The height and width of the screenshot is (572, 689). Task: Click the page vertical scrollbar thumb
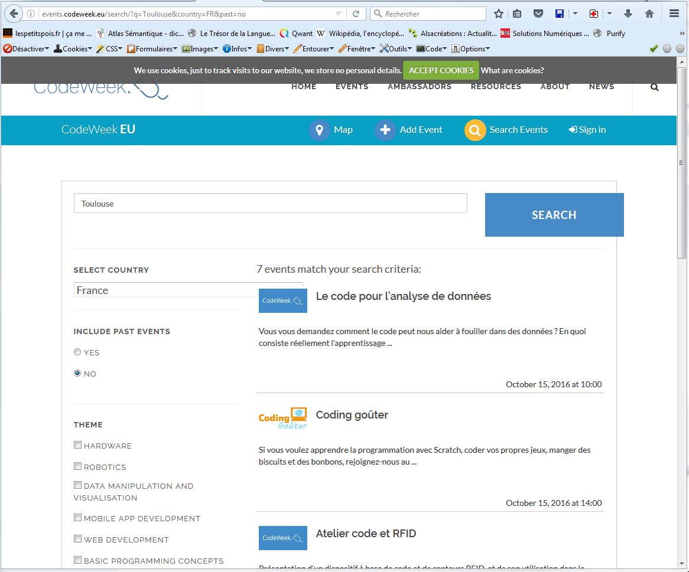(x=681, y=162)
